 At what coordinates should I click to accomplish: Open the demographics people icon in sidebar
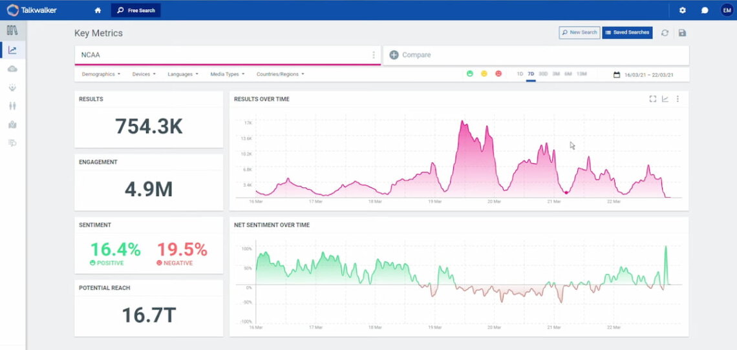(12, 106)
